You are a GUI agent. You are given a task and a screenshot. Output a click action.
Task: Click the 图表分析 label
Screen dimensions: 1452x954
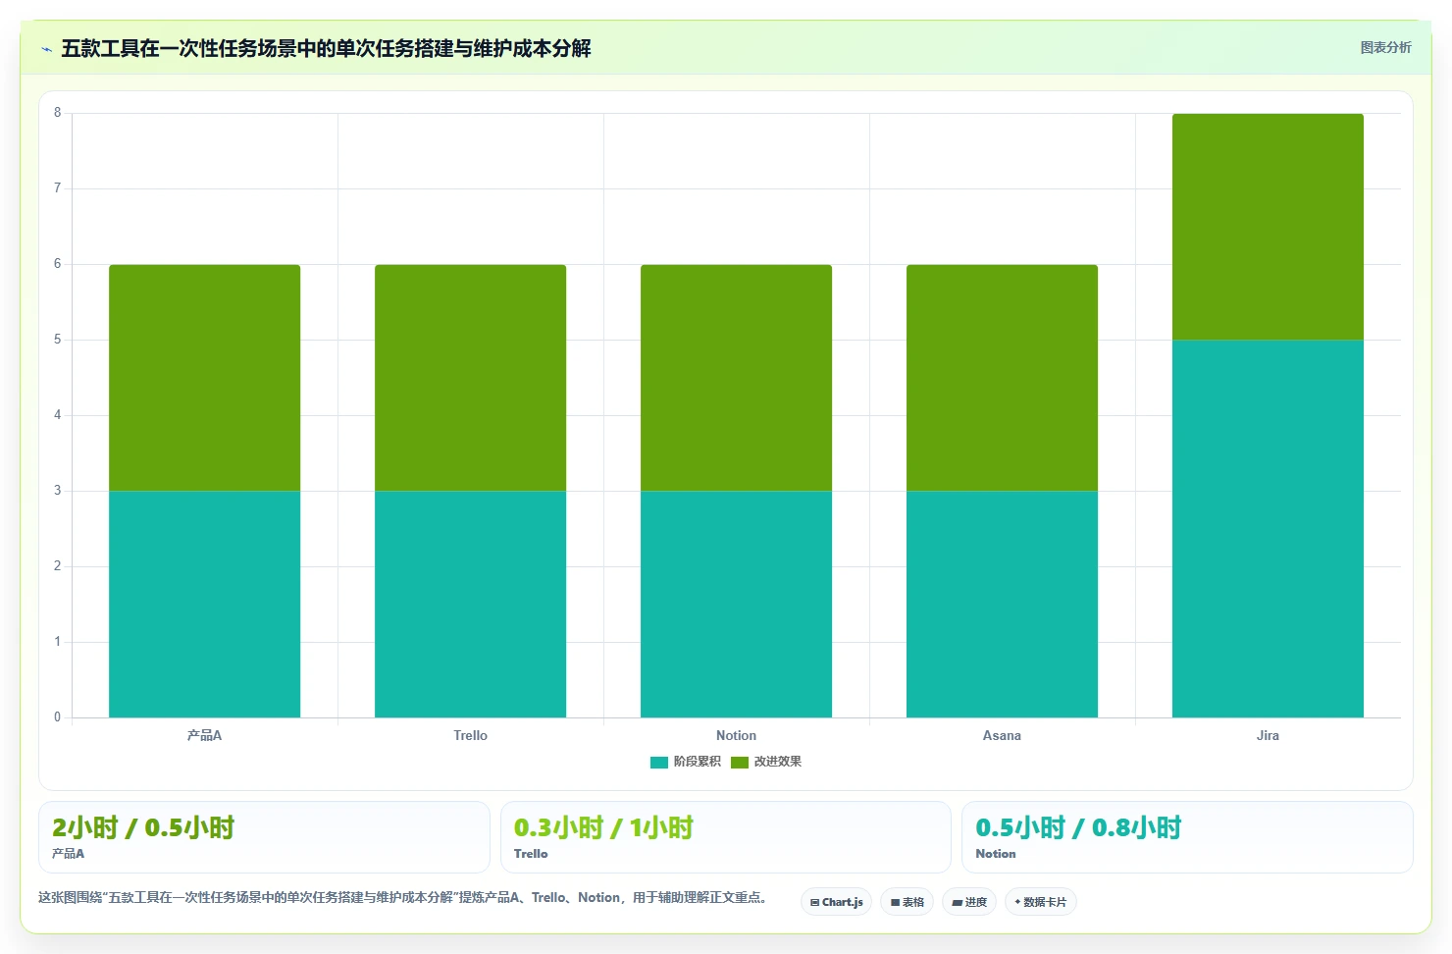1385,47
